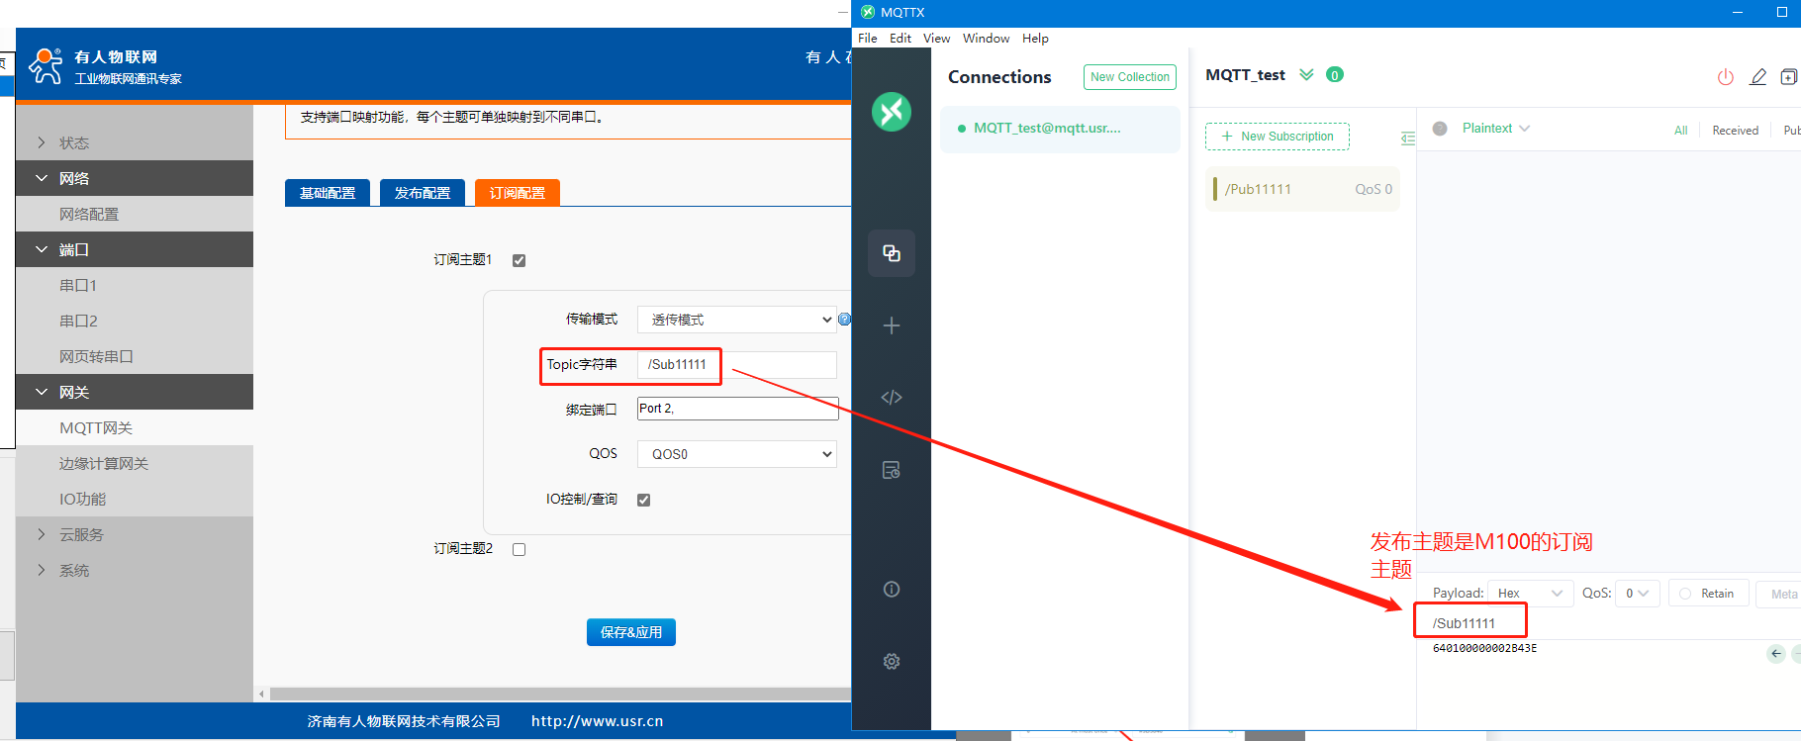1801x741 pixels.
Task: Open MQTTX settings gear icon
Action: tap(891, 661)
